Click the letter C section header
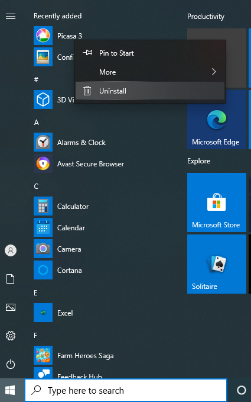Screen dimensions: 251x402 tap(36, 186)
